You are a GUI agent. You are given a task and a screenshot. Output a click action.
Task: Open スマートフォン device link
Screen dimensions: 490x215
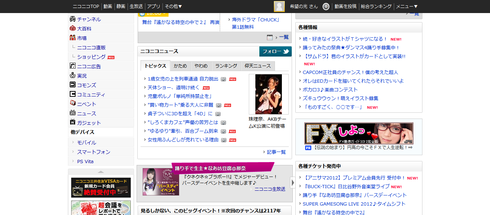pos(94,152)
